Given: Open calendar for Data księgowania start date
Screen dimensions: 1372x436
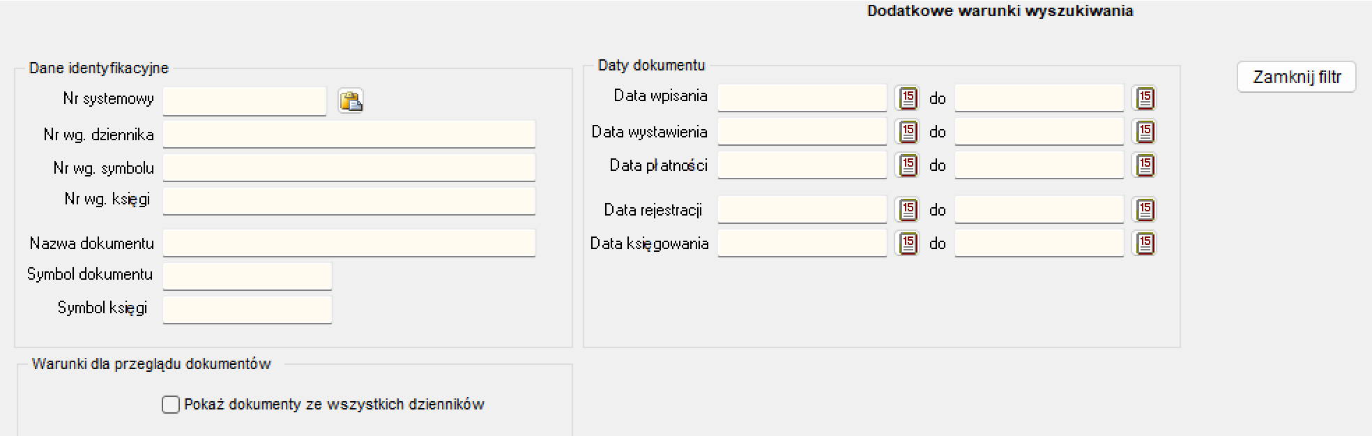Looking at the screenshot, I should point(907,243).
